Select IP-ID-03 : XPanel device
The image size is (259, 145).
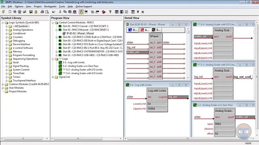coord(80,33)
